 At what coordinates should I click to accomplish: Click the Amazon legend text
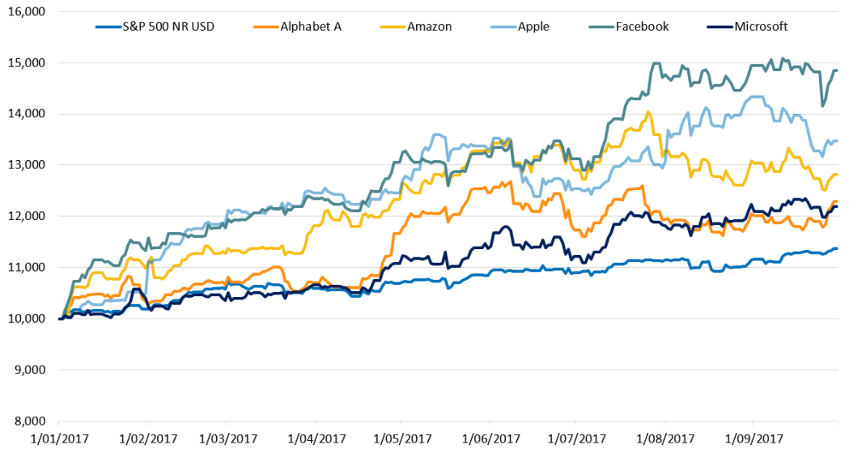tap(430, 27)
